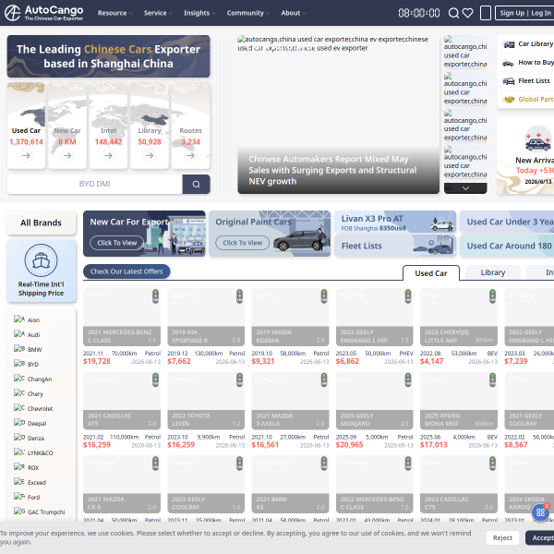Click Check Our Latest Offers button
The image size is (554, 554).
[126, 271]
